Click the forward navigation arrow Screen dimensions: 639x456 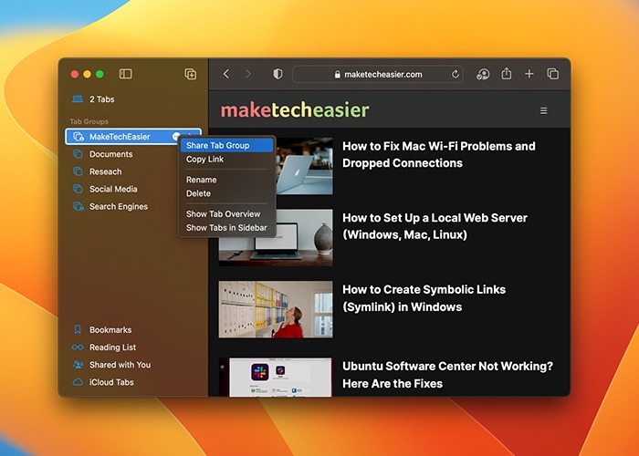tap(248, 74)
